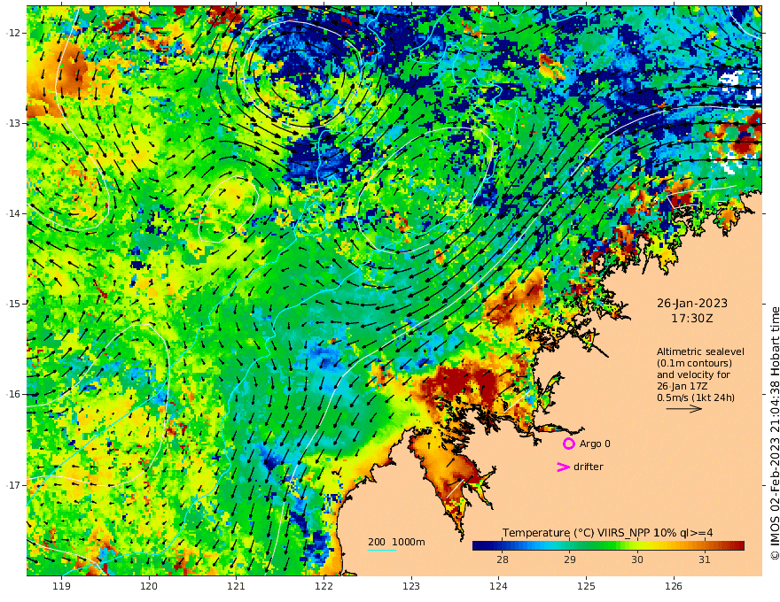This screenshot has height=602, width=780.
Task: Click the longitude 121 axis label
Action: (237, 587)
